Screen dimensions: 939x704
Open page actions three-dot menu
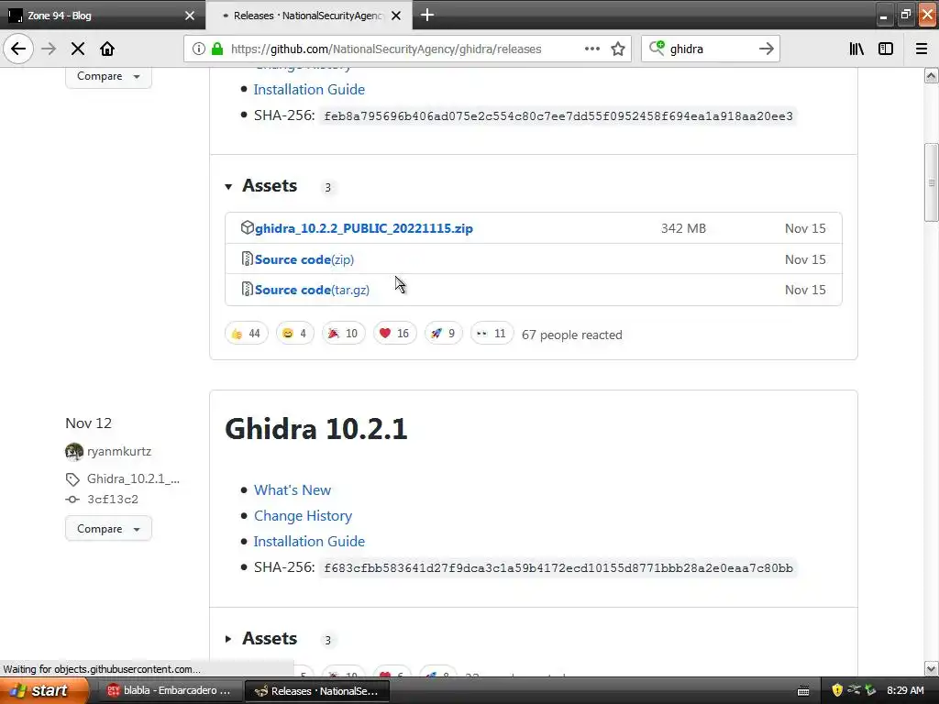pos(591,49)
